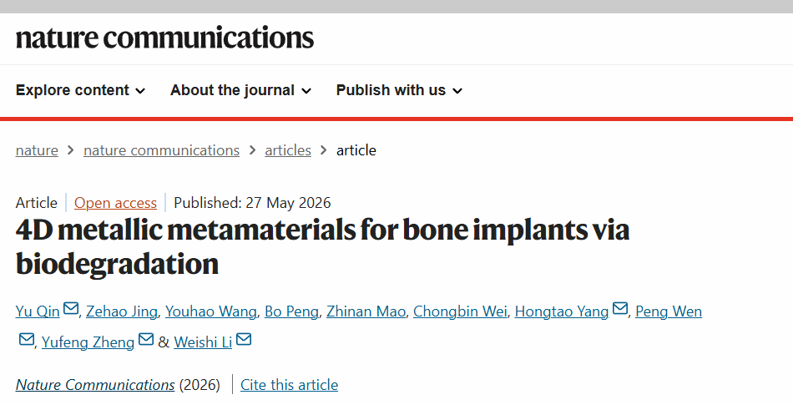Screen dimensions: 793x405
Task: Click the email icon next to Yu Qin
Action: coord(71,308)
